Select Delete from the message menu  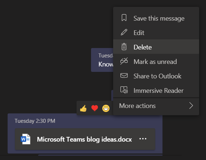tap(156, 47)
